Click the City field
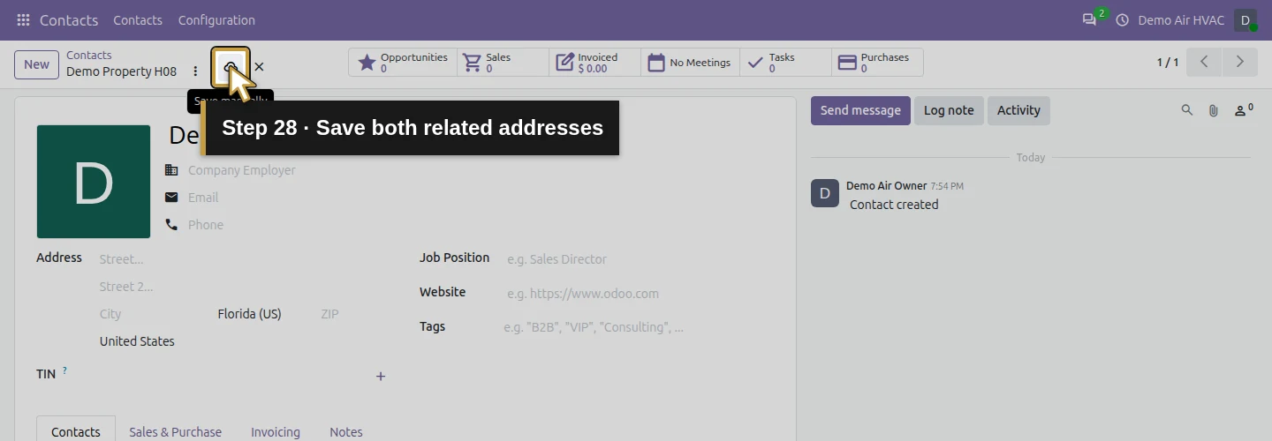Viewport: 1272px width, 441px height. click(x=154, y=314)
